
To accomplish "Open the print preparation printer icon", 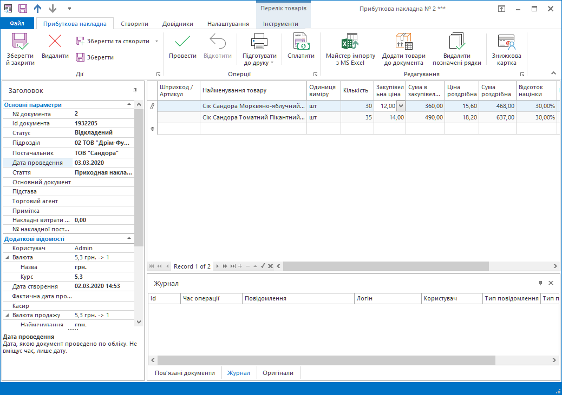I will pos(259,42).
